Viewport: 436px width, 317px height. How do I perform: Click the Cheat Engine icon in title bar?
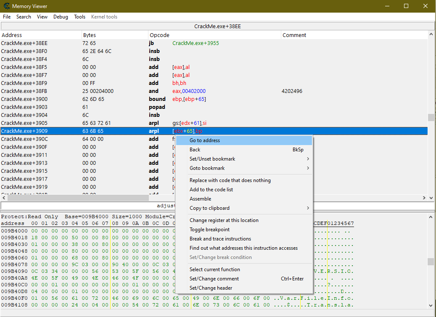tap(6, 6)
